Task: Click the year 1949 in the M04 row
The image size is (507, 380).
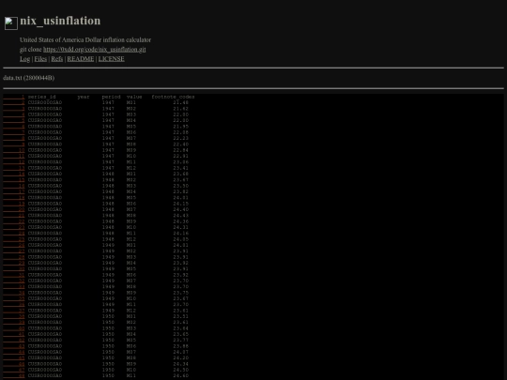Action: (108, 263)
